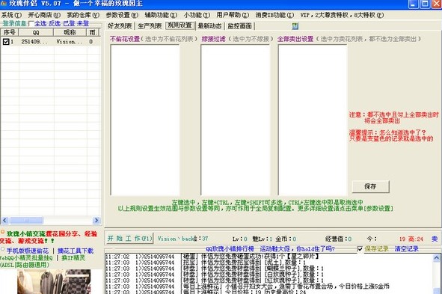The height and width of the screenshot is (294, 442).
Task: Click the 登录信息 label
Action: point(14,24)
